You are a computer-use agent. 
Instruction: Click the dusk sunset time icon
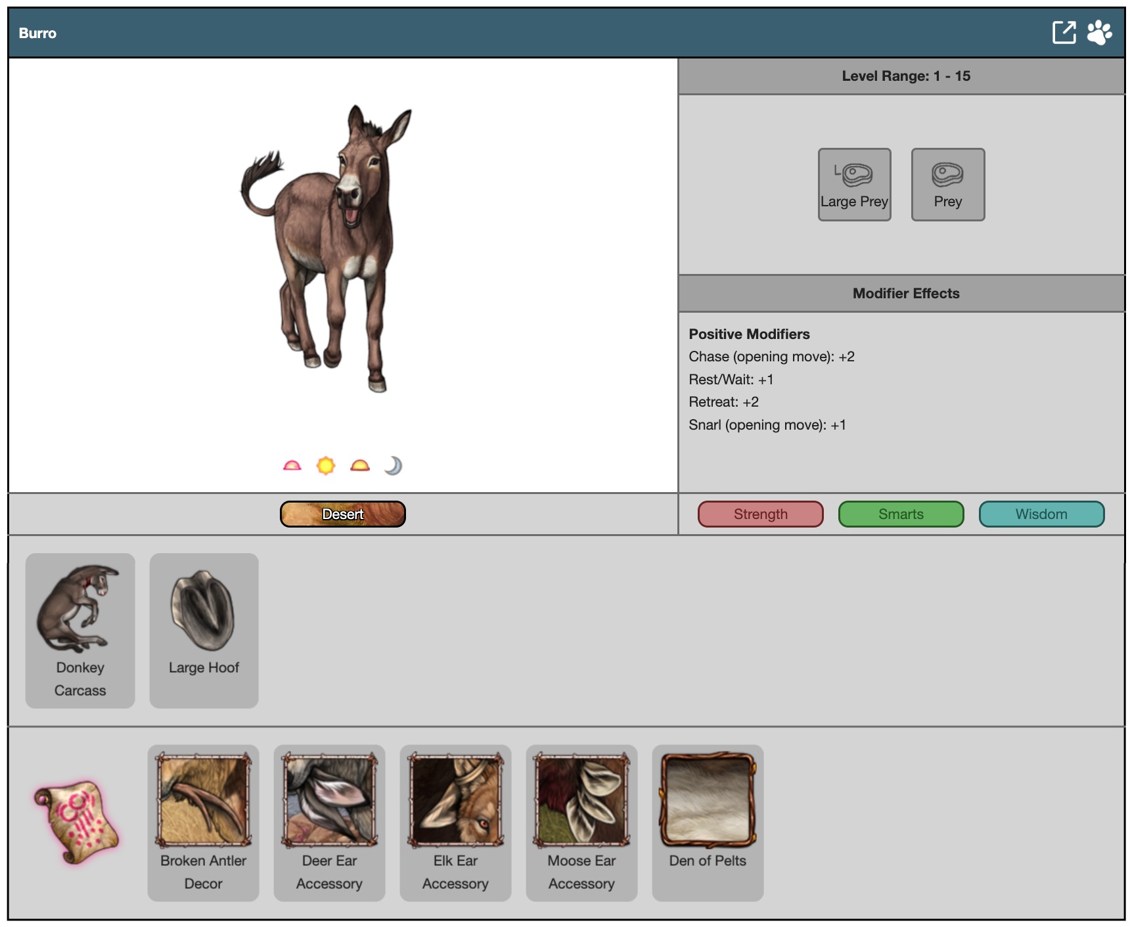click(360, 466)
